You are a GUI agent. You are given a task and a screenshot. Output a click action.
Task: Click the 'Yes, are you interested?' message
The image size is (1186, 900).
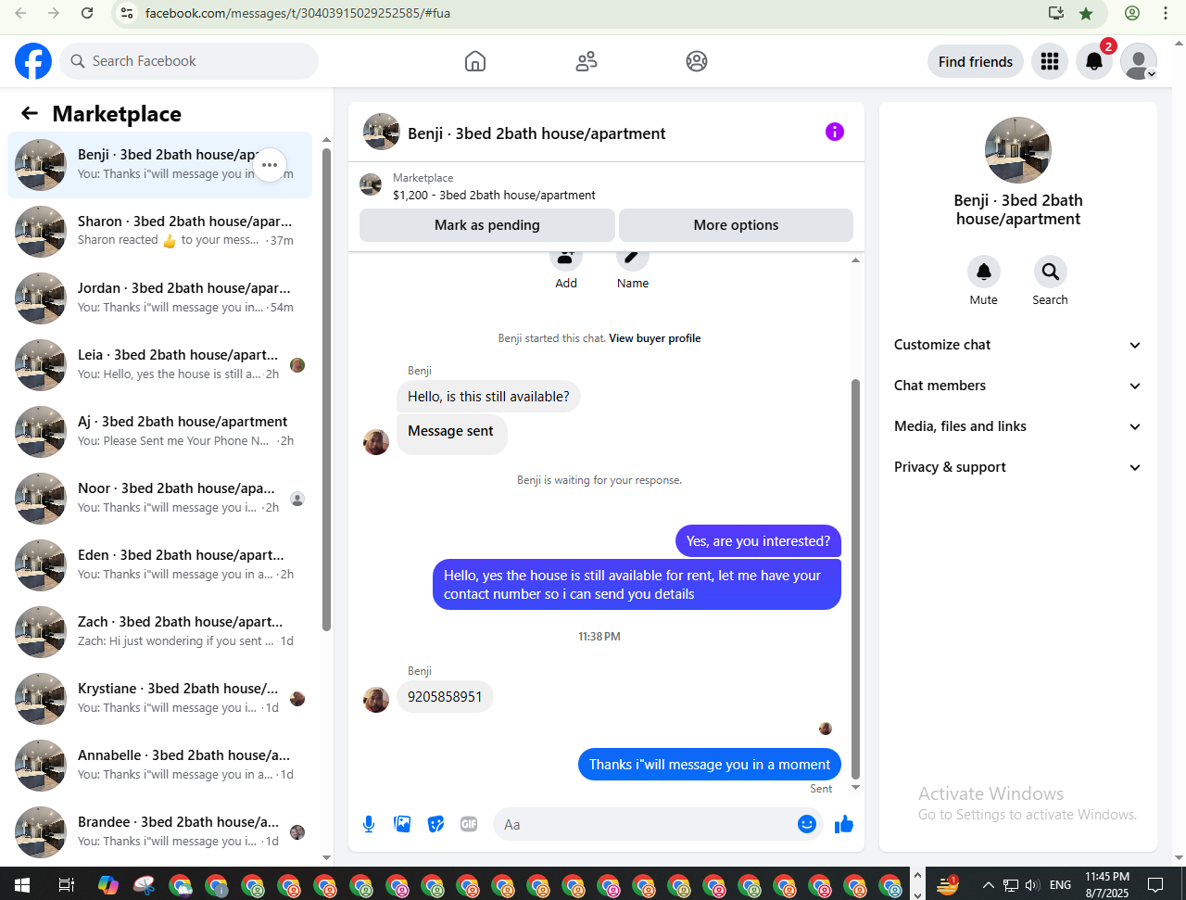758,541
